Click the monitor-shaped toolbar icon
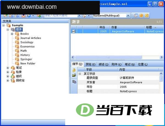This screenshot has width=165, height=126. click(x=136, y=16)
